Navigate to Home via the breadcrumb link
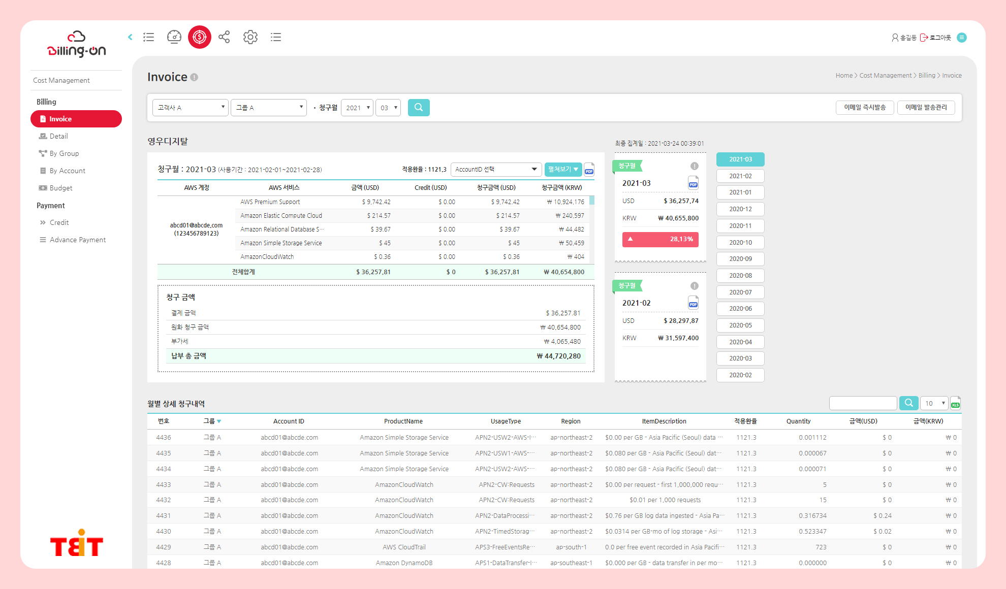 pos(844,75)
